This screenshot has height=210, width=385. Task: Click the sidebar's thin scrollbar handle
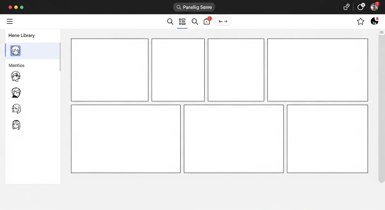coord(60,57)
